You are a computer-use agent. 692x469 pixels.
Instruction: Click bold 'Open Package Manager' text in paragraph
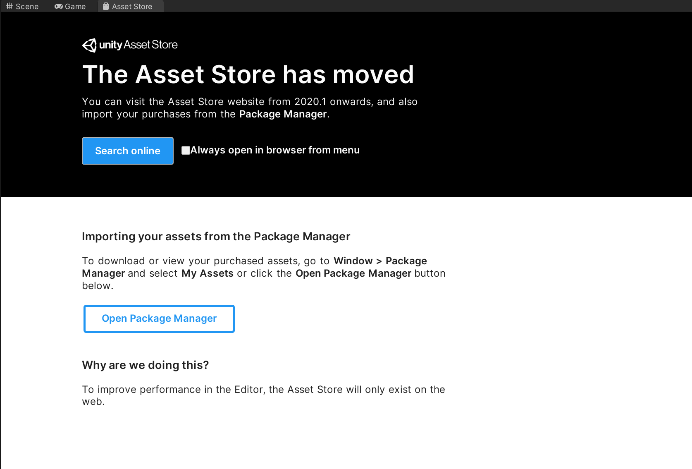tap(353, 273)
